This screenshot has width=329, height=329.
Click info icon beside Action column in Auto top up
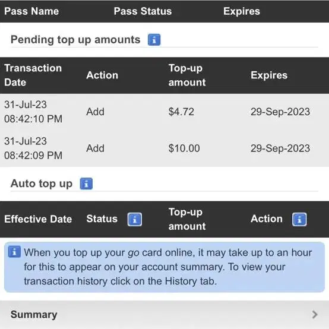pyautogui.click(x=299, y=220)
